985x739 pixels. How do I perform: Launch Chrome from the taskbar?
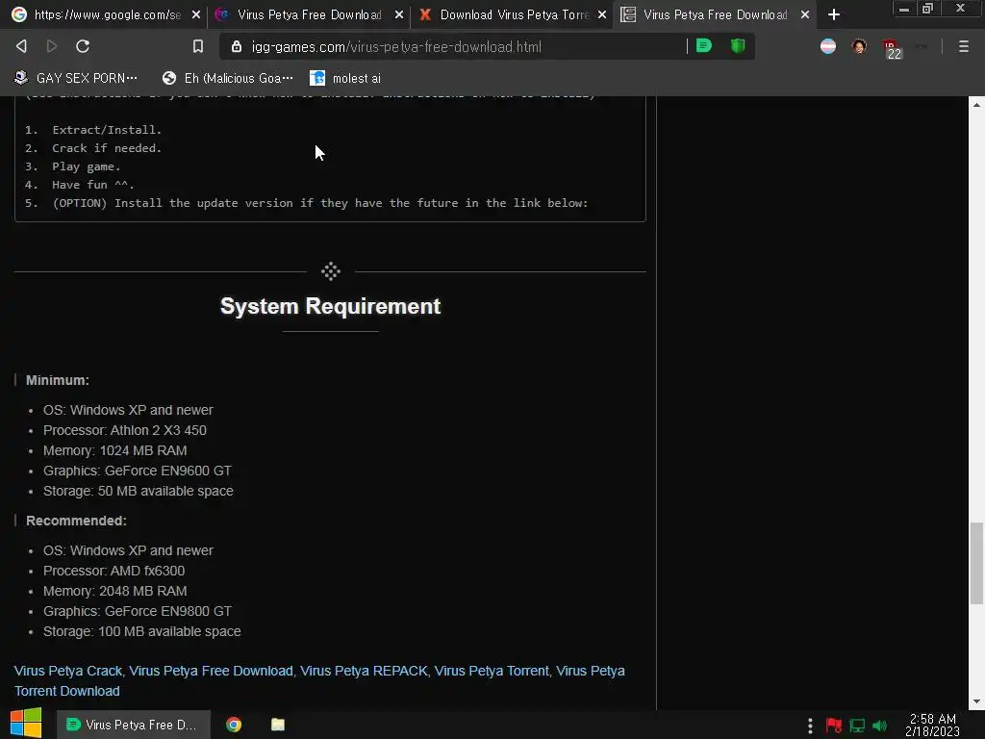click(234, 725)
